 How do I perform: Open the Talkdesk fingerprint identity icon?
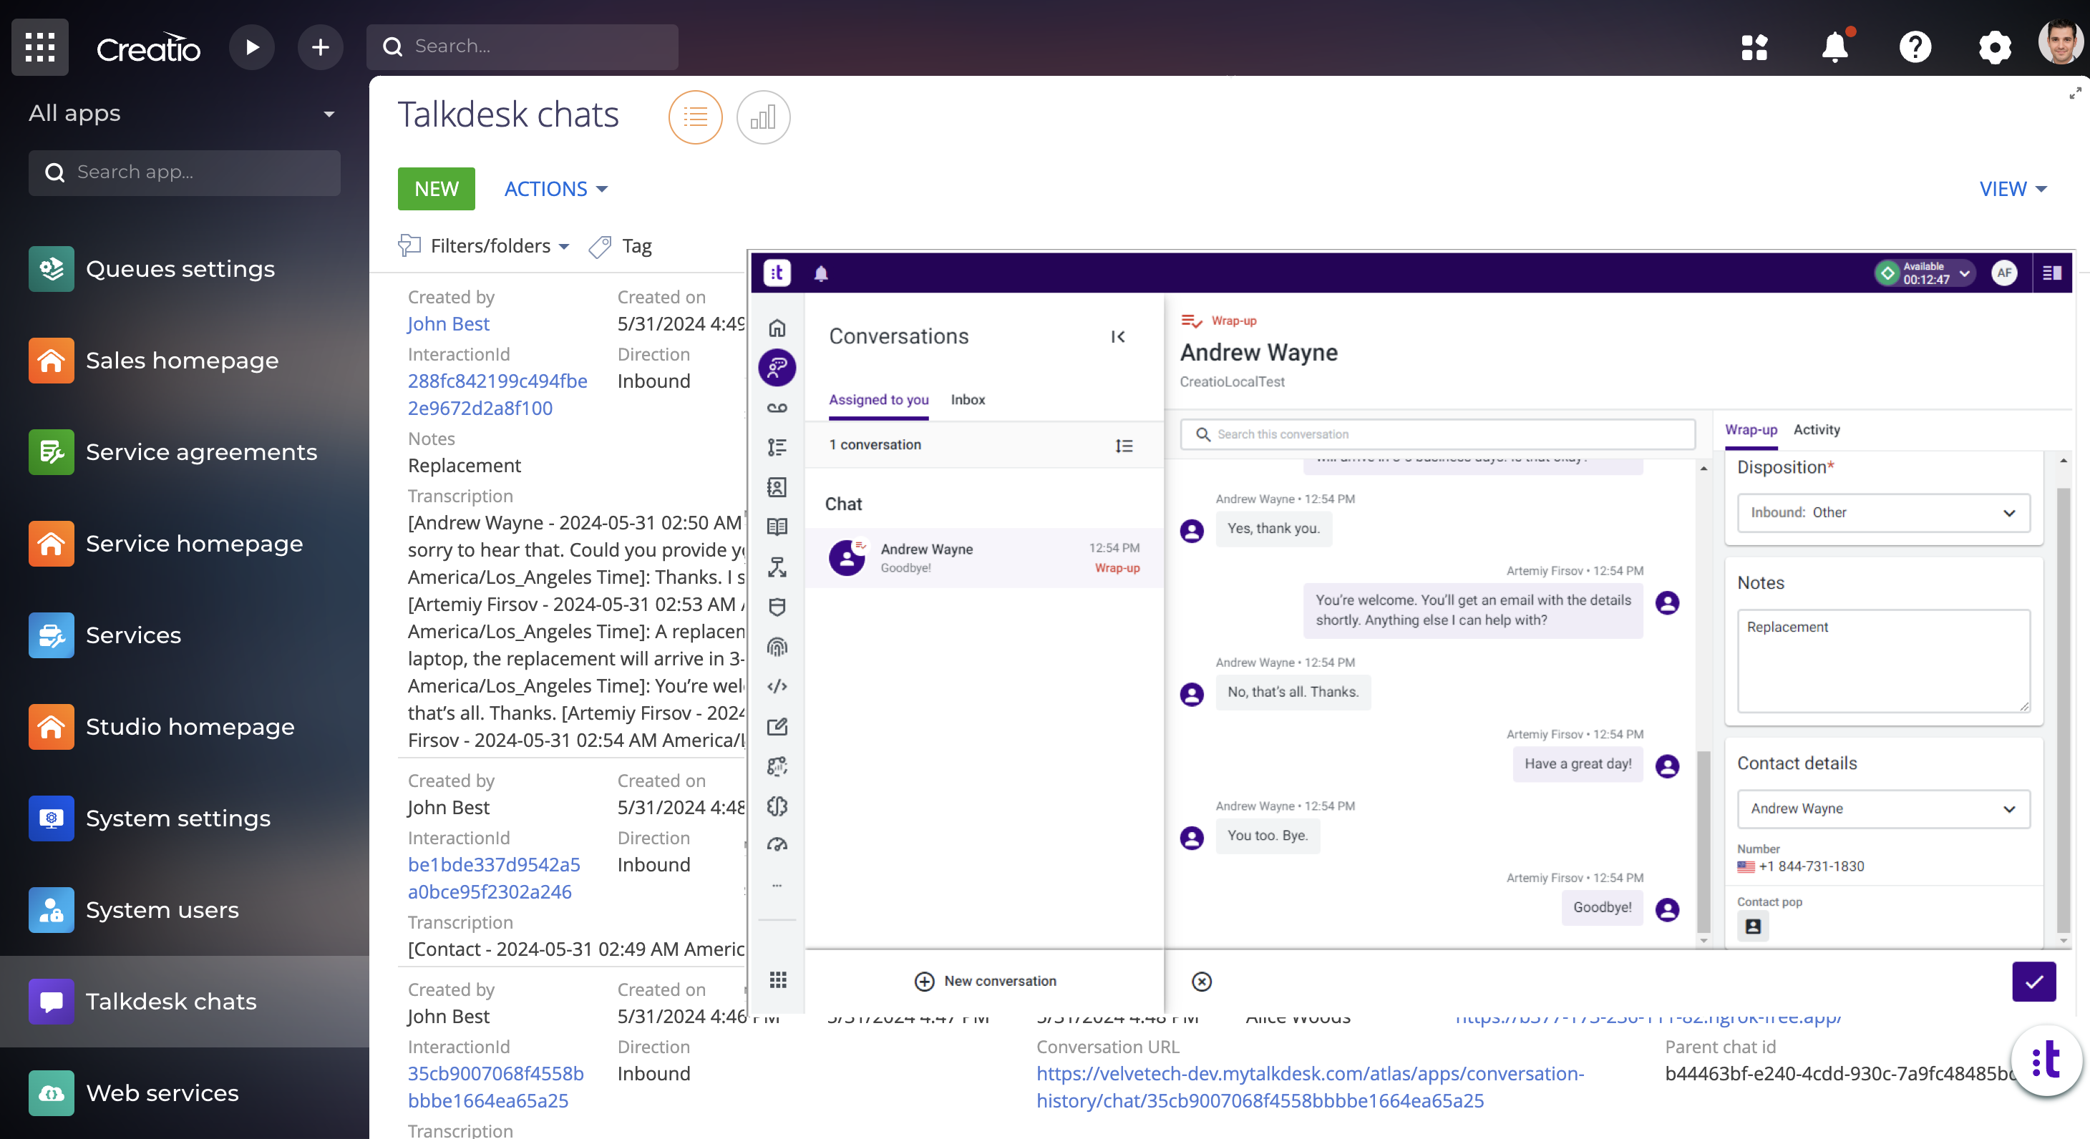coord(777,647)
